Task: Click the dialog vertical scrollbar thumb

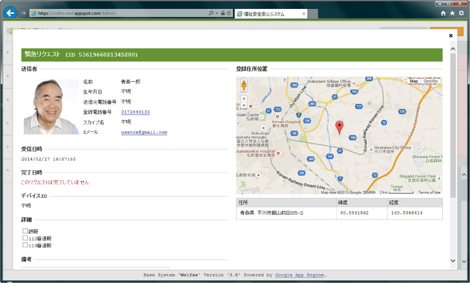Action: click(x=453, y=125)
